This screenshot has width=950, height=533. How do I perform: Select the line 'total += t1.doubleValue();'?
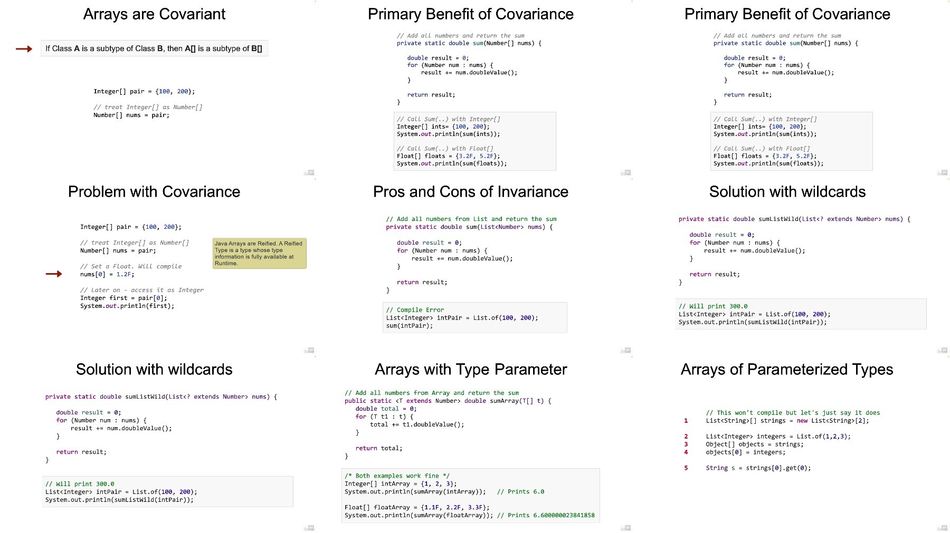[417, 424]
